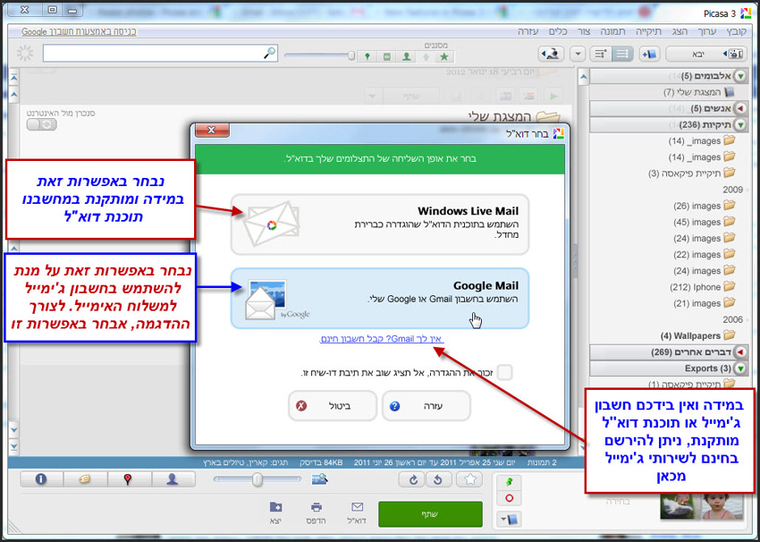This screenshot has height=542, width=760.
Task: Click add to album tray button
Action: [x=510, y=520]
